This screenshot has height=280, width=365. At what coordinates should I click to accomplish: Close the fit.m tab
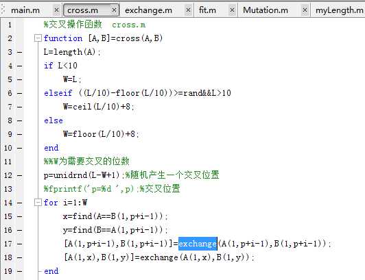pyautogui.click(x=232, y=10)
